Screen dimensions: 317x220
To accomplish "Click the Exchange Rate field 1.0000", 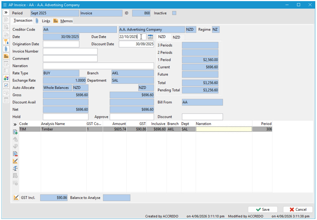I will click(x=64, y=80).
